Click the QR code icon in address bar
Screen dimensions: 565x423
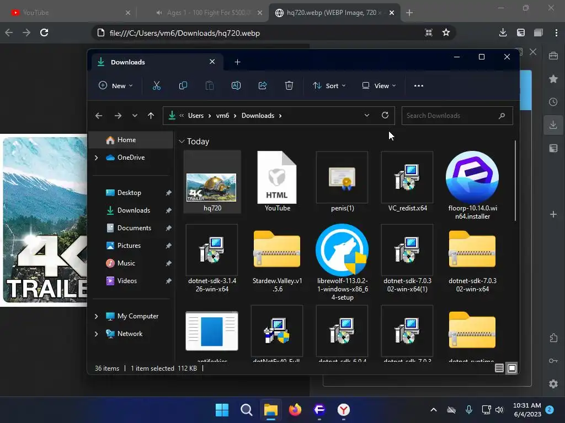[x=428, y=32]
